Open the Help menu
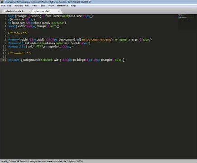The width and height of the screenshot is (197, 163). pyautogui.click(x=73, y=6)
